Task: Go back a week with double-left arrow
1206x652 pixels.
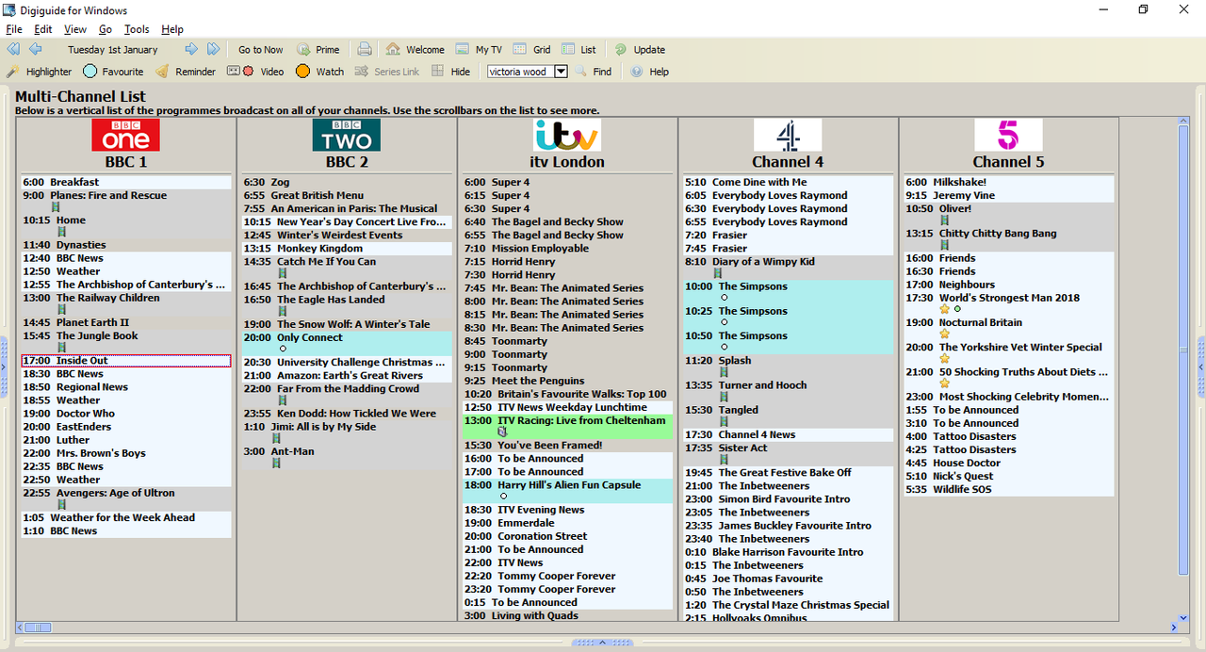Action: pyautogui.click(x=13, y=49)
